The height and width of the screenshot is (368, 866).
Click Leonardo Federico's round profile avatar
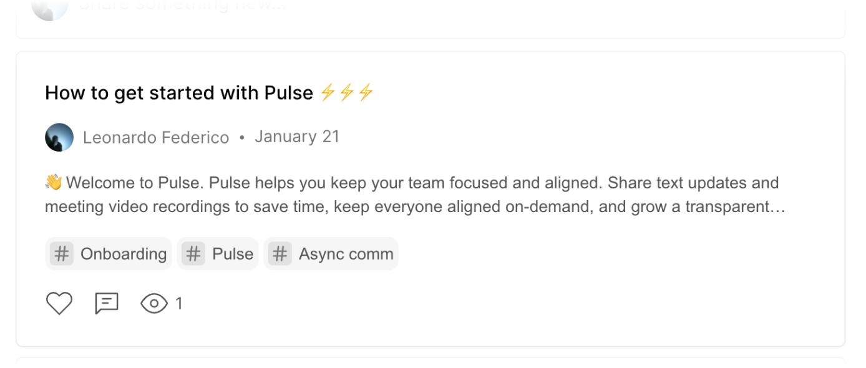59,137
